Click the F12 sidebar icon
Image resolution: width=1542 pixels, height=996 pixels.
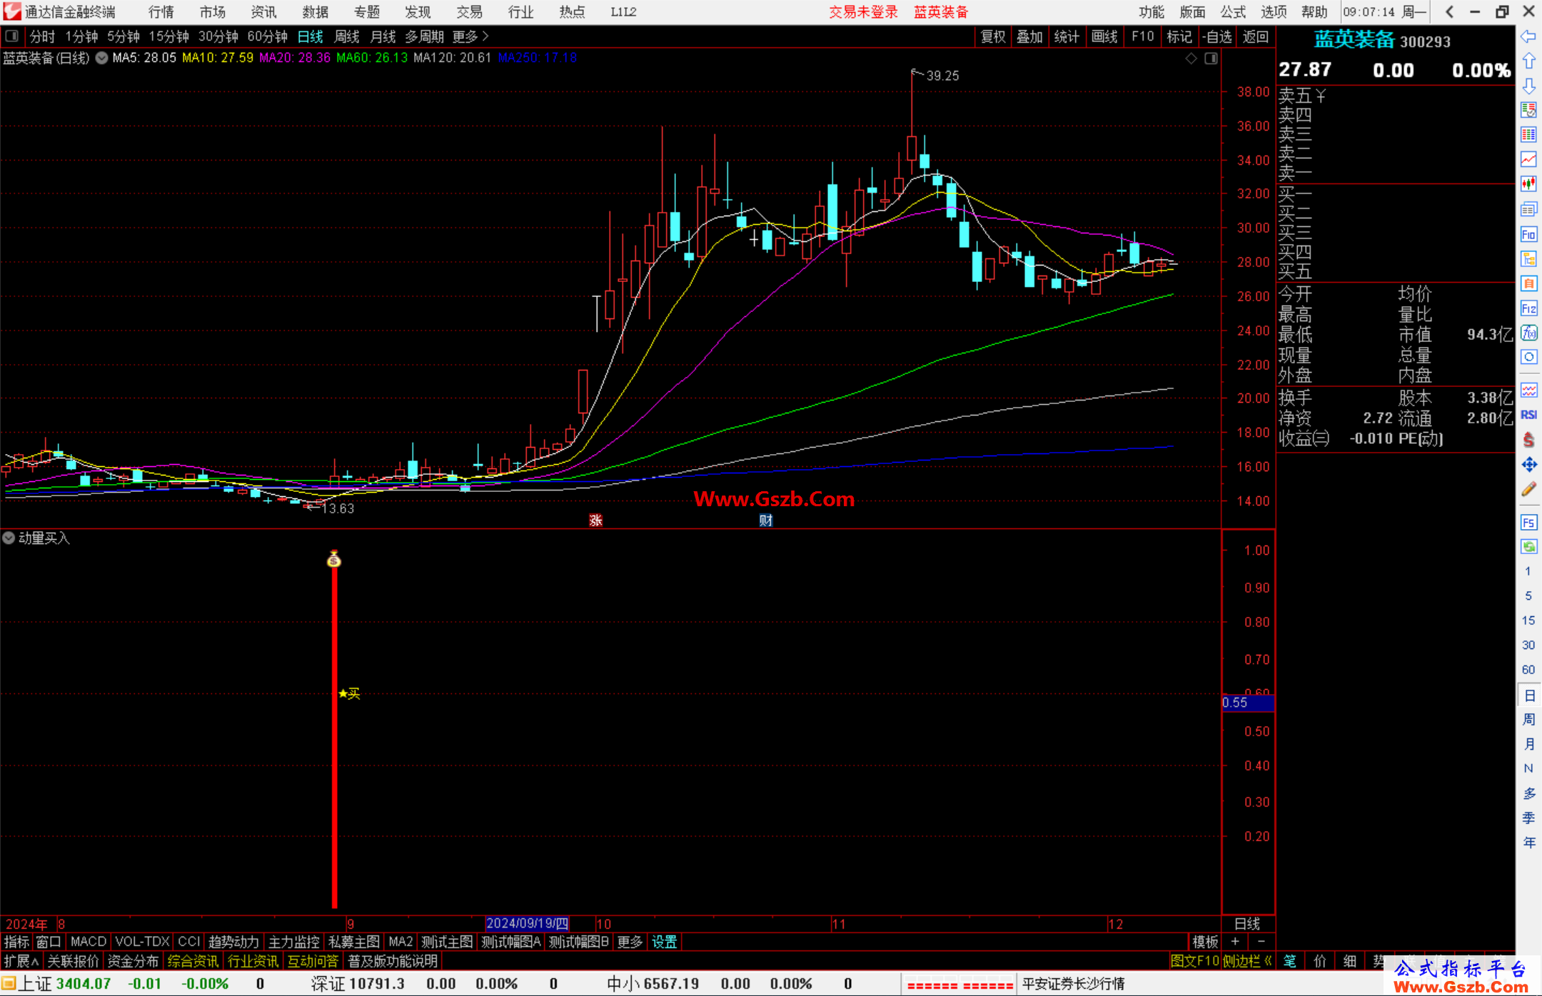(1528, 308)
